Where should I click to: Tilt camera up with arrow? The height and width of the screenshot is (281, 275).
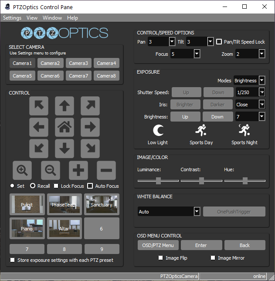tap(65, 105)
